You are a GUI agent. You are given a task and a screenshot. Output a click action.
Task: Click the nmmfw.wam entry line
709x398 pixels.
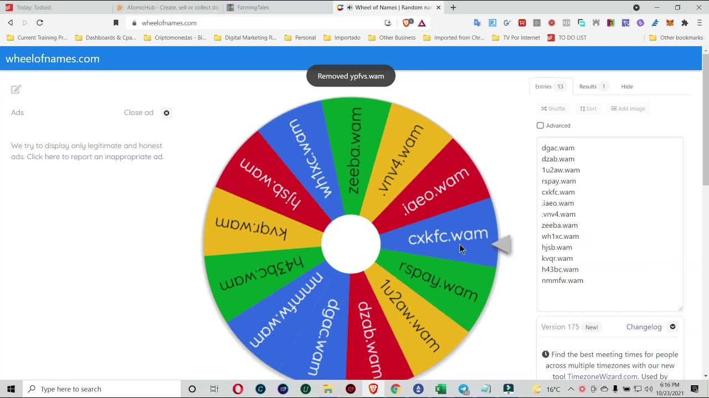tap(562, 281)
